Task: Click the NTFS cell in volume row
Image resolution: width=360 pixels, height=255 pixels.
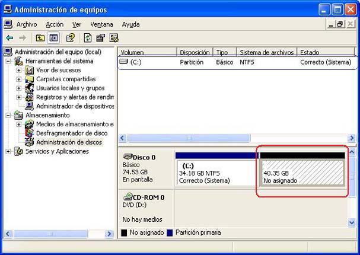Action: tap(247, 62)
